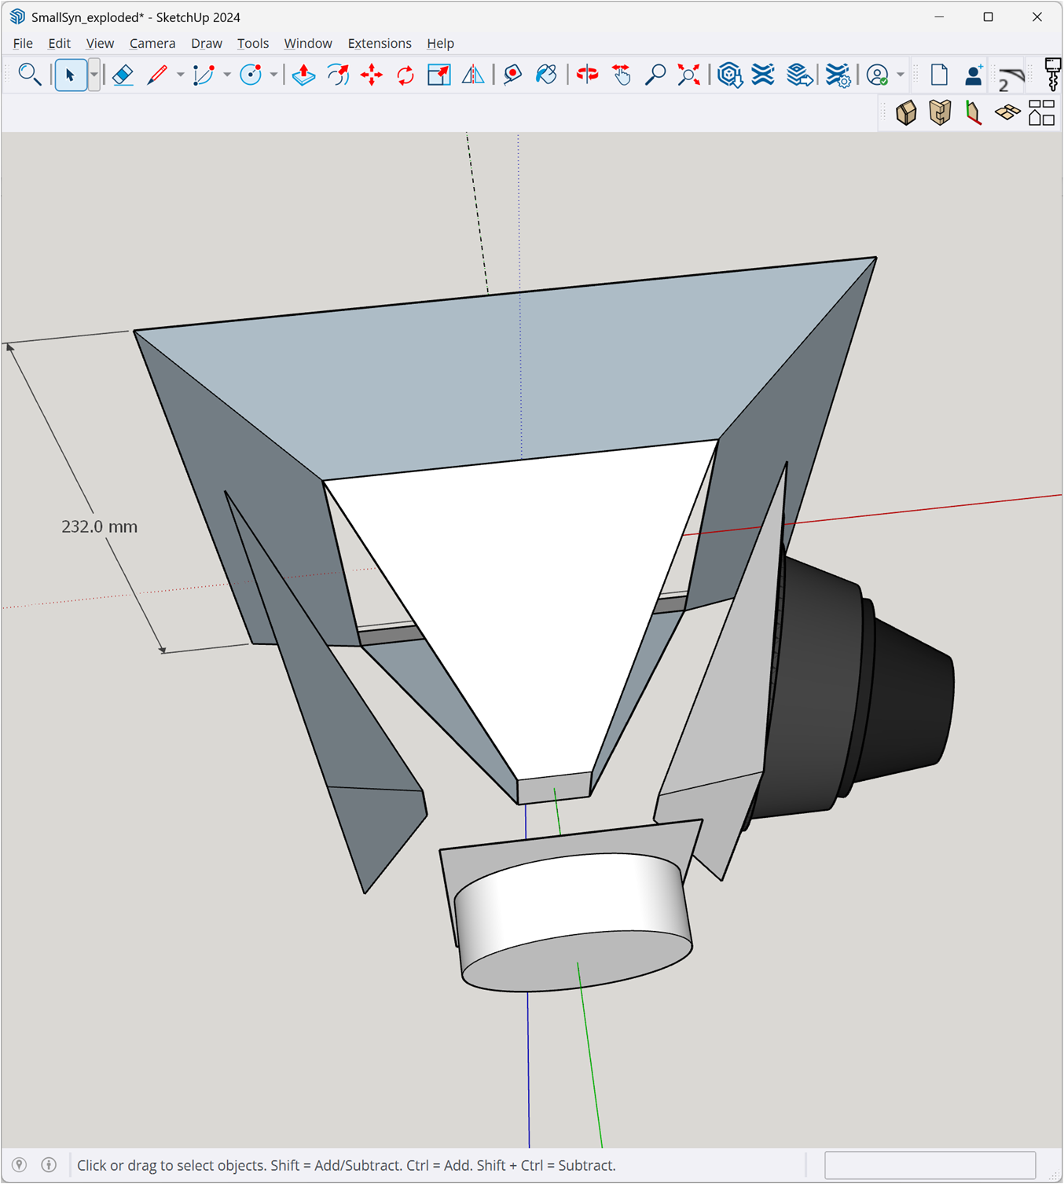Click the SketchUp logo in title bar

click(x=17, y=16)
